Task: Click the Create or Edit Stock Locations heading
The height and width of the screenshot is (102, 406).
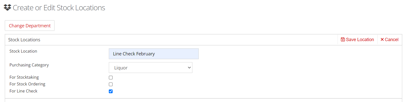Action: [x=59, y=8]
